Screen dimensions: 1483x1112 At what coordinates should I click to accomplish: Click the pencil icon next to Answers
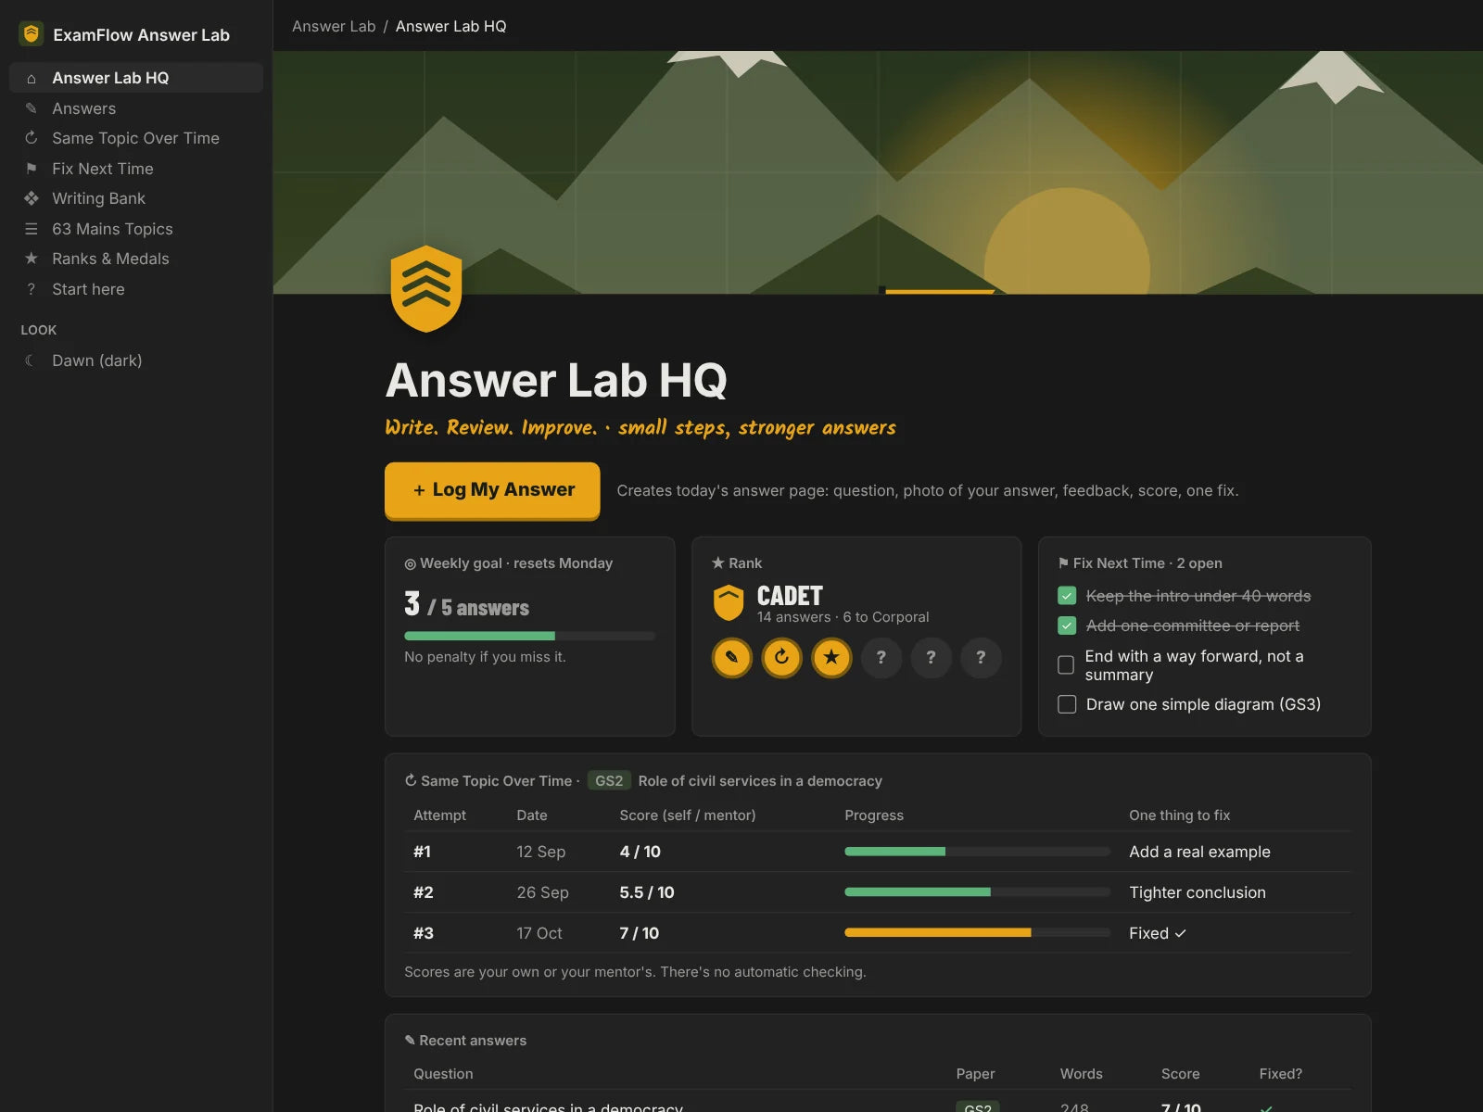click(32, 108)
